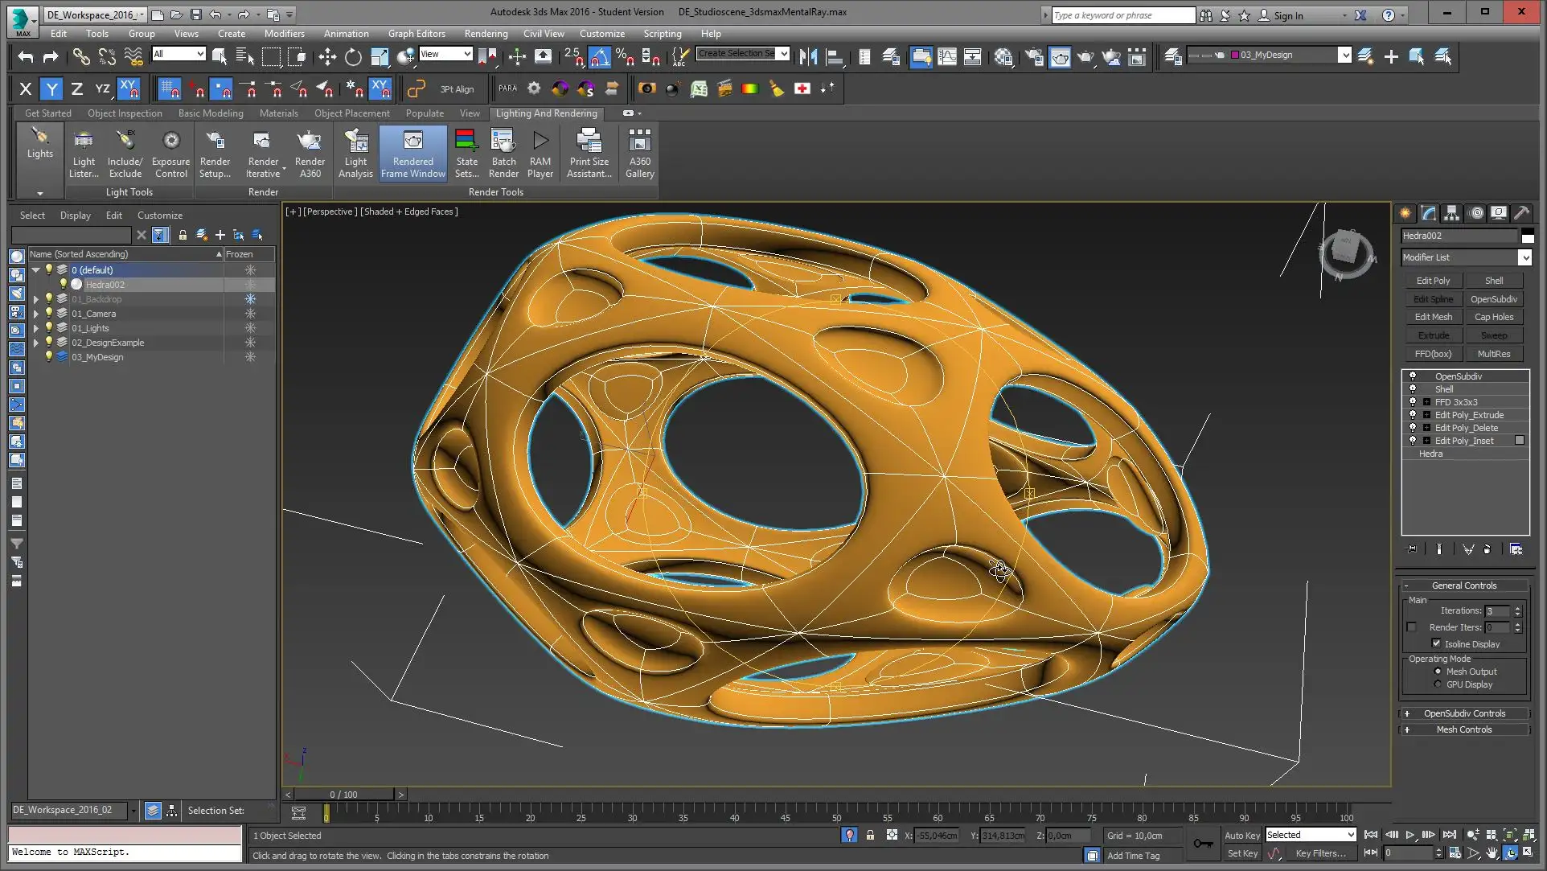Toggle Isoline Display checkbox

(x=1436, y=643)
